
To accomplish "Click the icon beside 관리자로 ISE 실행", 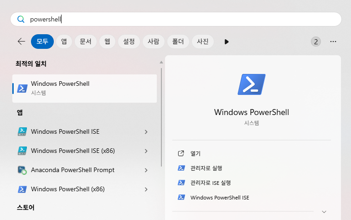I will tap(181, 183).
